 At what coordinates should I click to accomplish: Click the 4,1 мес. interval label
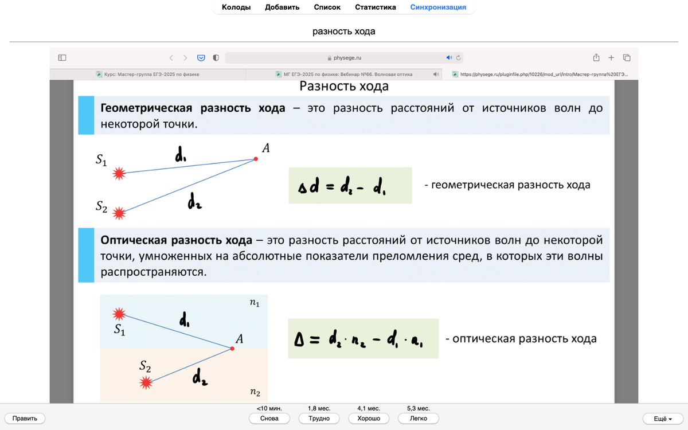369,408
